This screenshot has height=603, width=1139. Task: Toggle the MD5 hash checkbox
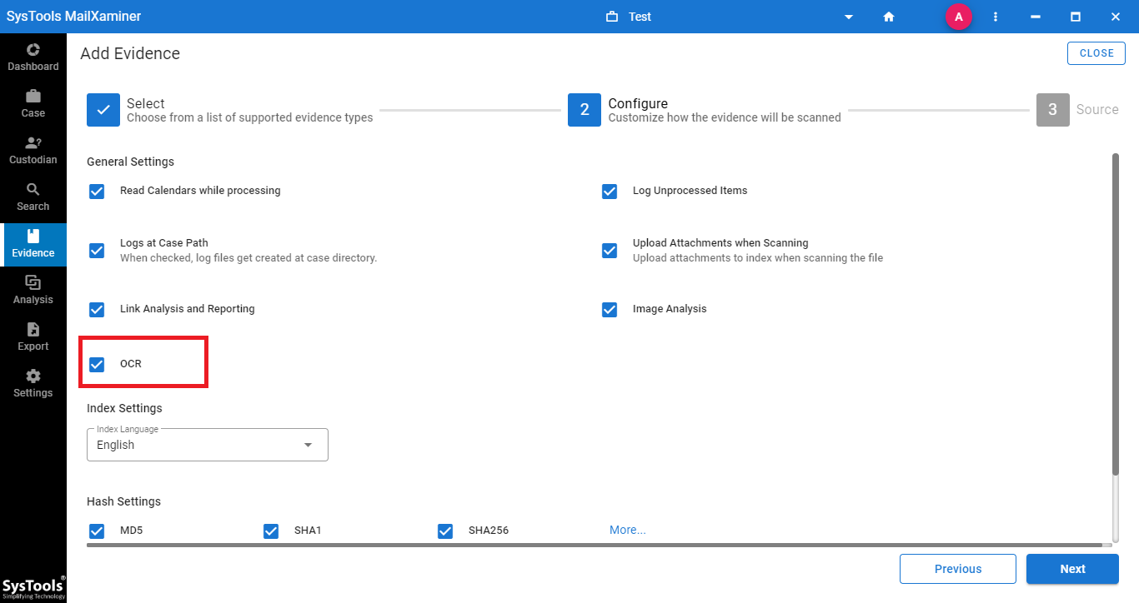coord(97,531)
